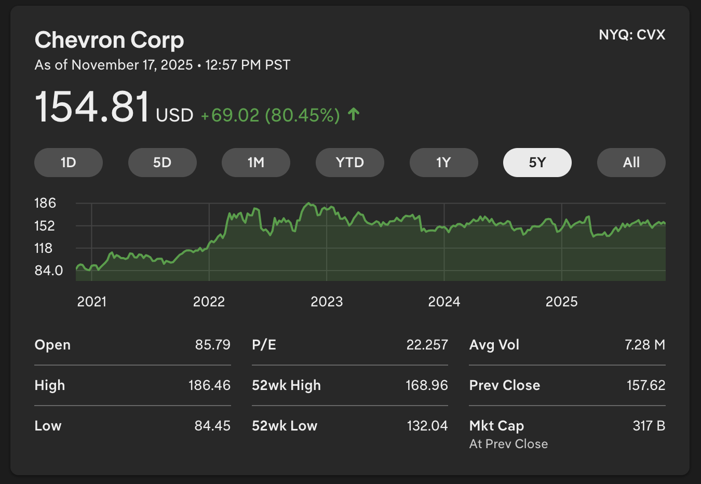Click the 154.81 current price
Viewport: 701px width, 484px height.
tap(92, 107)
